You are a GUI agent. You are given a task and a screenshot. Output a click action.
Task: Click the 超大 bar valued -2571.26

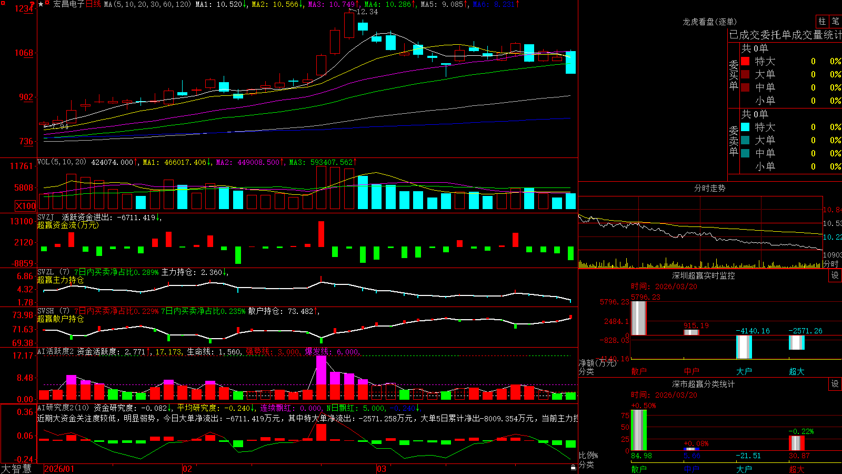coord(797,342)
